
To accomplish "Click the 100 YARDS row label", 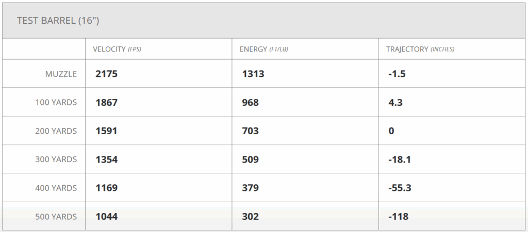I will click(x=56, y=102).
